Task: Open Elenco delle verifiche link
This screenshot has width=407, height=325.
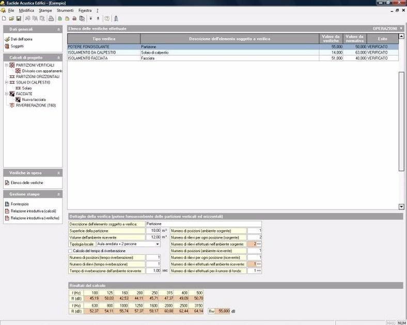Action: pos(27,183)
